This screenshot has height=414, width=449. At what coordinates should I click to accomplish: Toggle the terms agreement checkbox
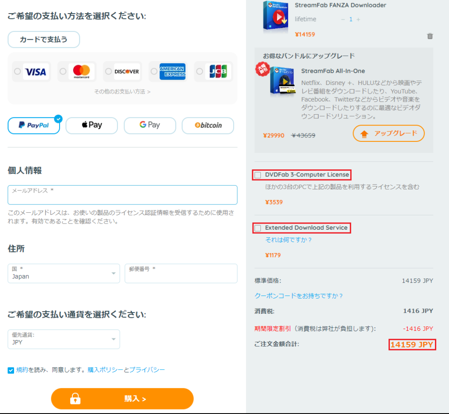(x=11, y=370)
